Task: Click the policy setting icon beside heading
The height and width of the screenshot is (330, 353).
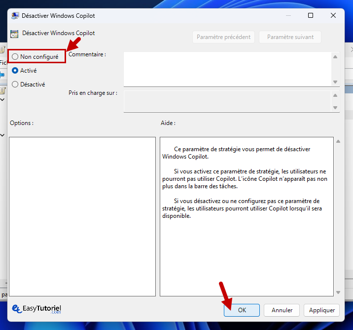Action: click(14, 34)
